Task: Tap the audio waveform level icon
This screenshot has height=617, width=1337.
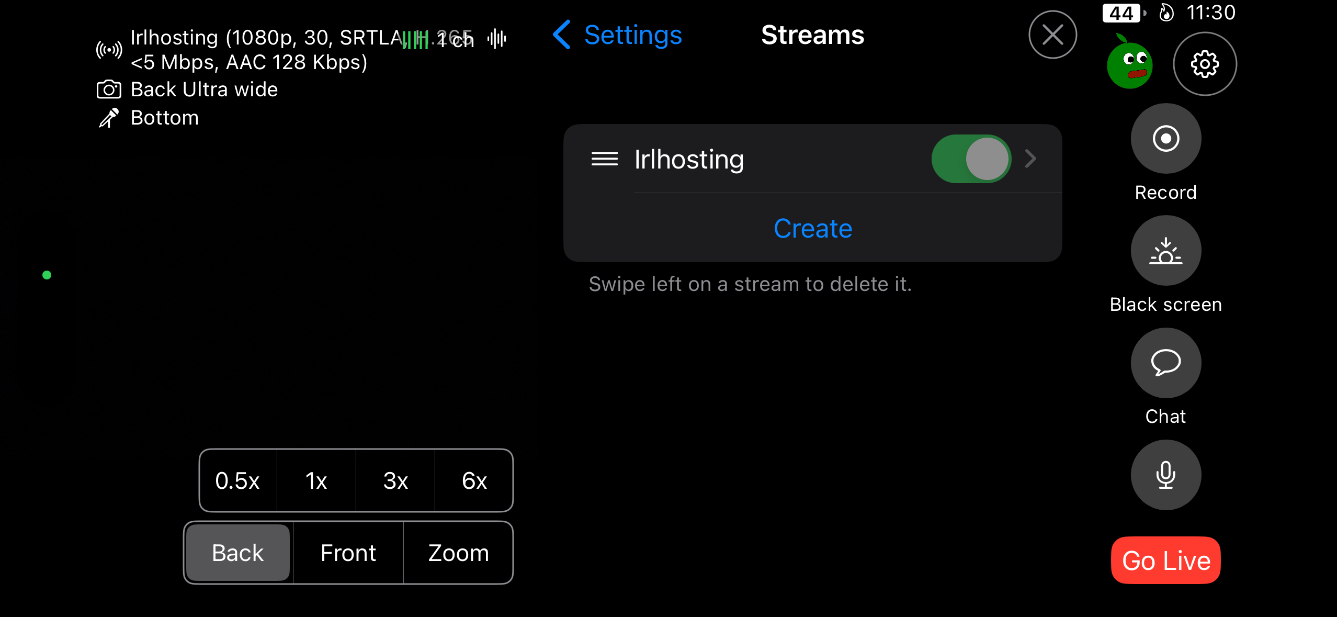Action: pos(496,39)
